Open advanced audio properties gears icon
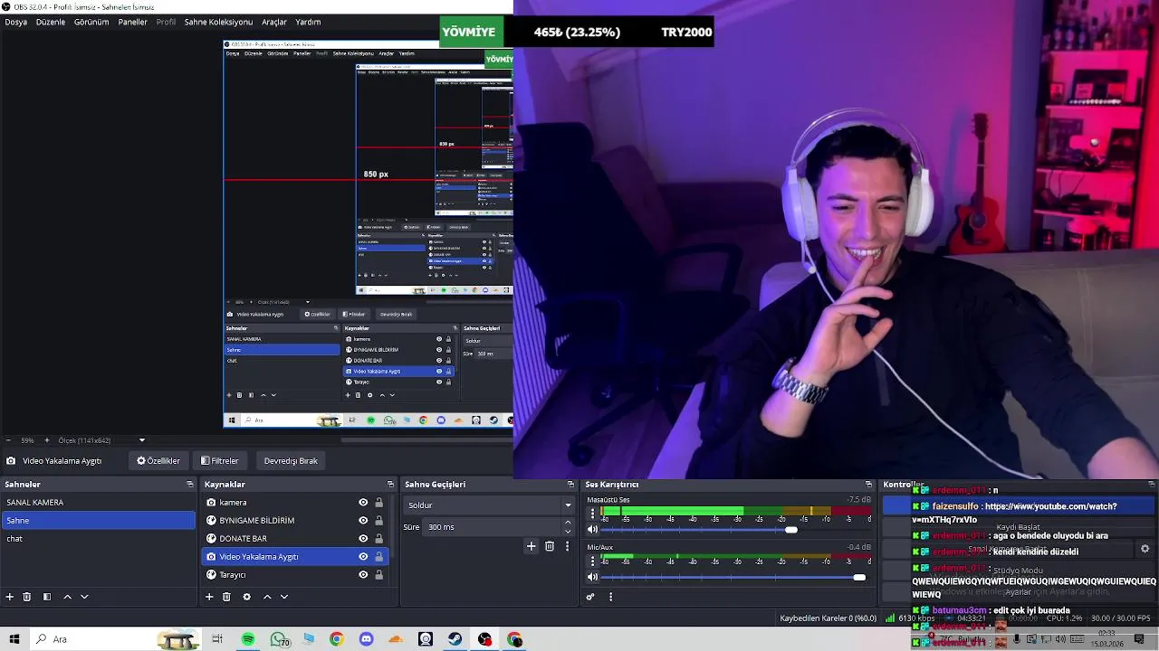Viewport: 1159px width, 651px height. coord(590,597)
